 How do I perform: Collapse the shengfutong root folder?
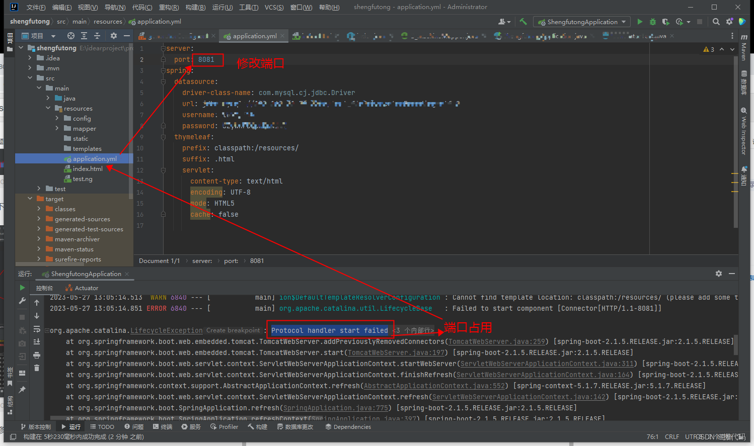tap(21, 48)
